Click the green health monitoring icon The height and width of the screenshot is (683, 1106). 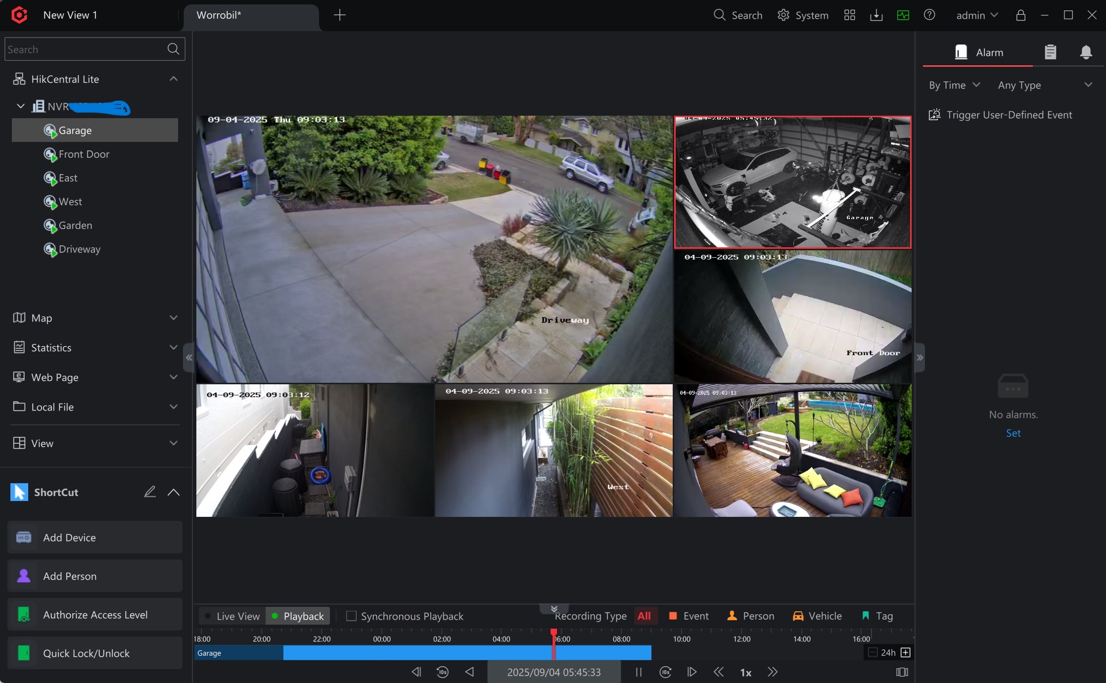pos(903,15)
